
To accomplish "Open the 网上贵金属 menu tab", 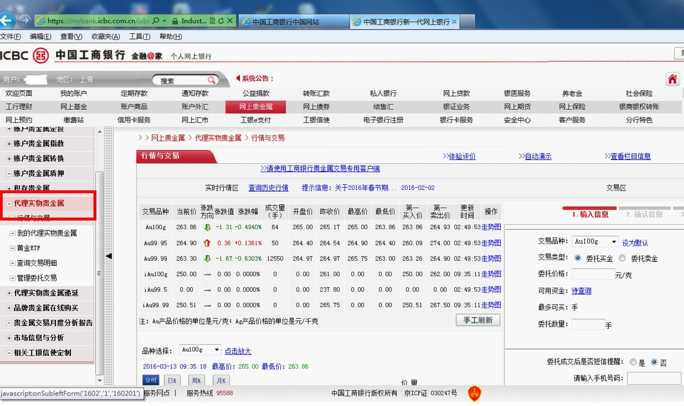I will [x=256, y=107].
